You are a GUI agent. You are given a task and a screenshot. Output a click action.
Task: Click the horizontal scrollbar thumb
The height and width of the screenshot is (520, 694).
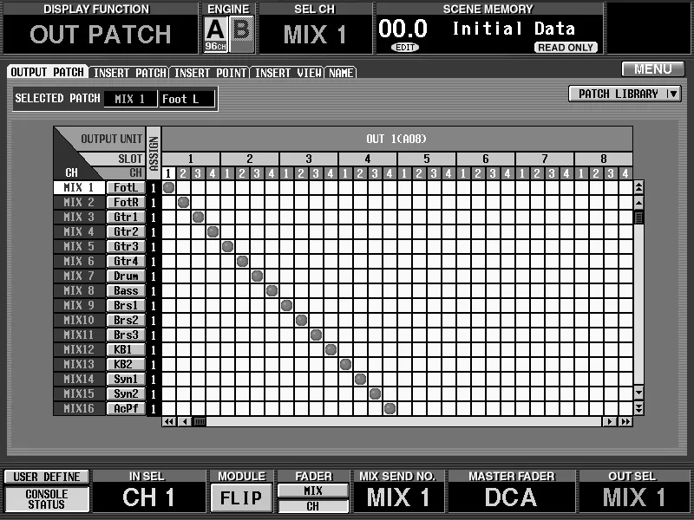click(200, 421)
